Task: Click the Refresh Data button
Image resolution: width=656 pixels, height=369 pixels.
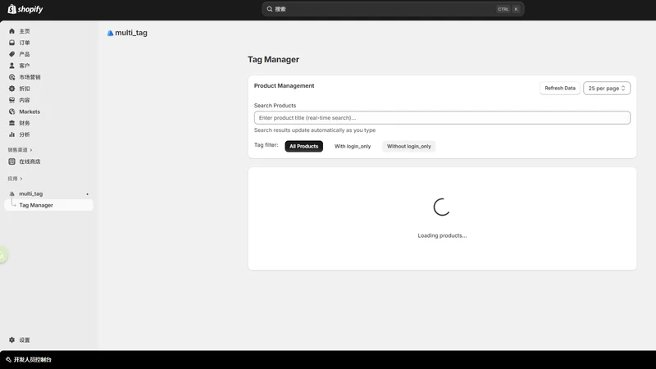Action: click(560, 89)
